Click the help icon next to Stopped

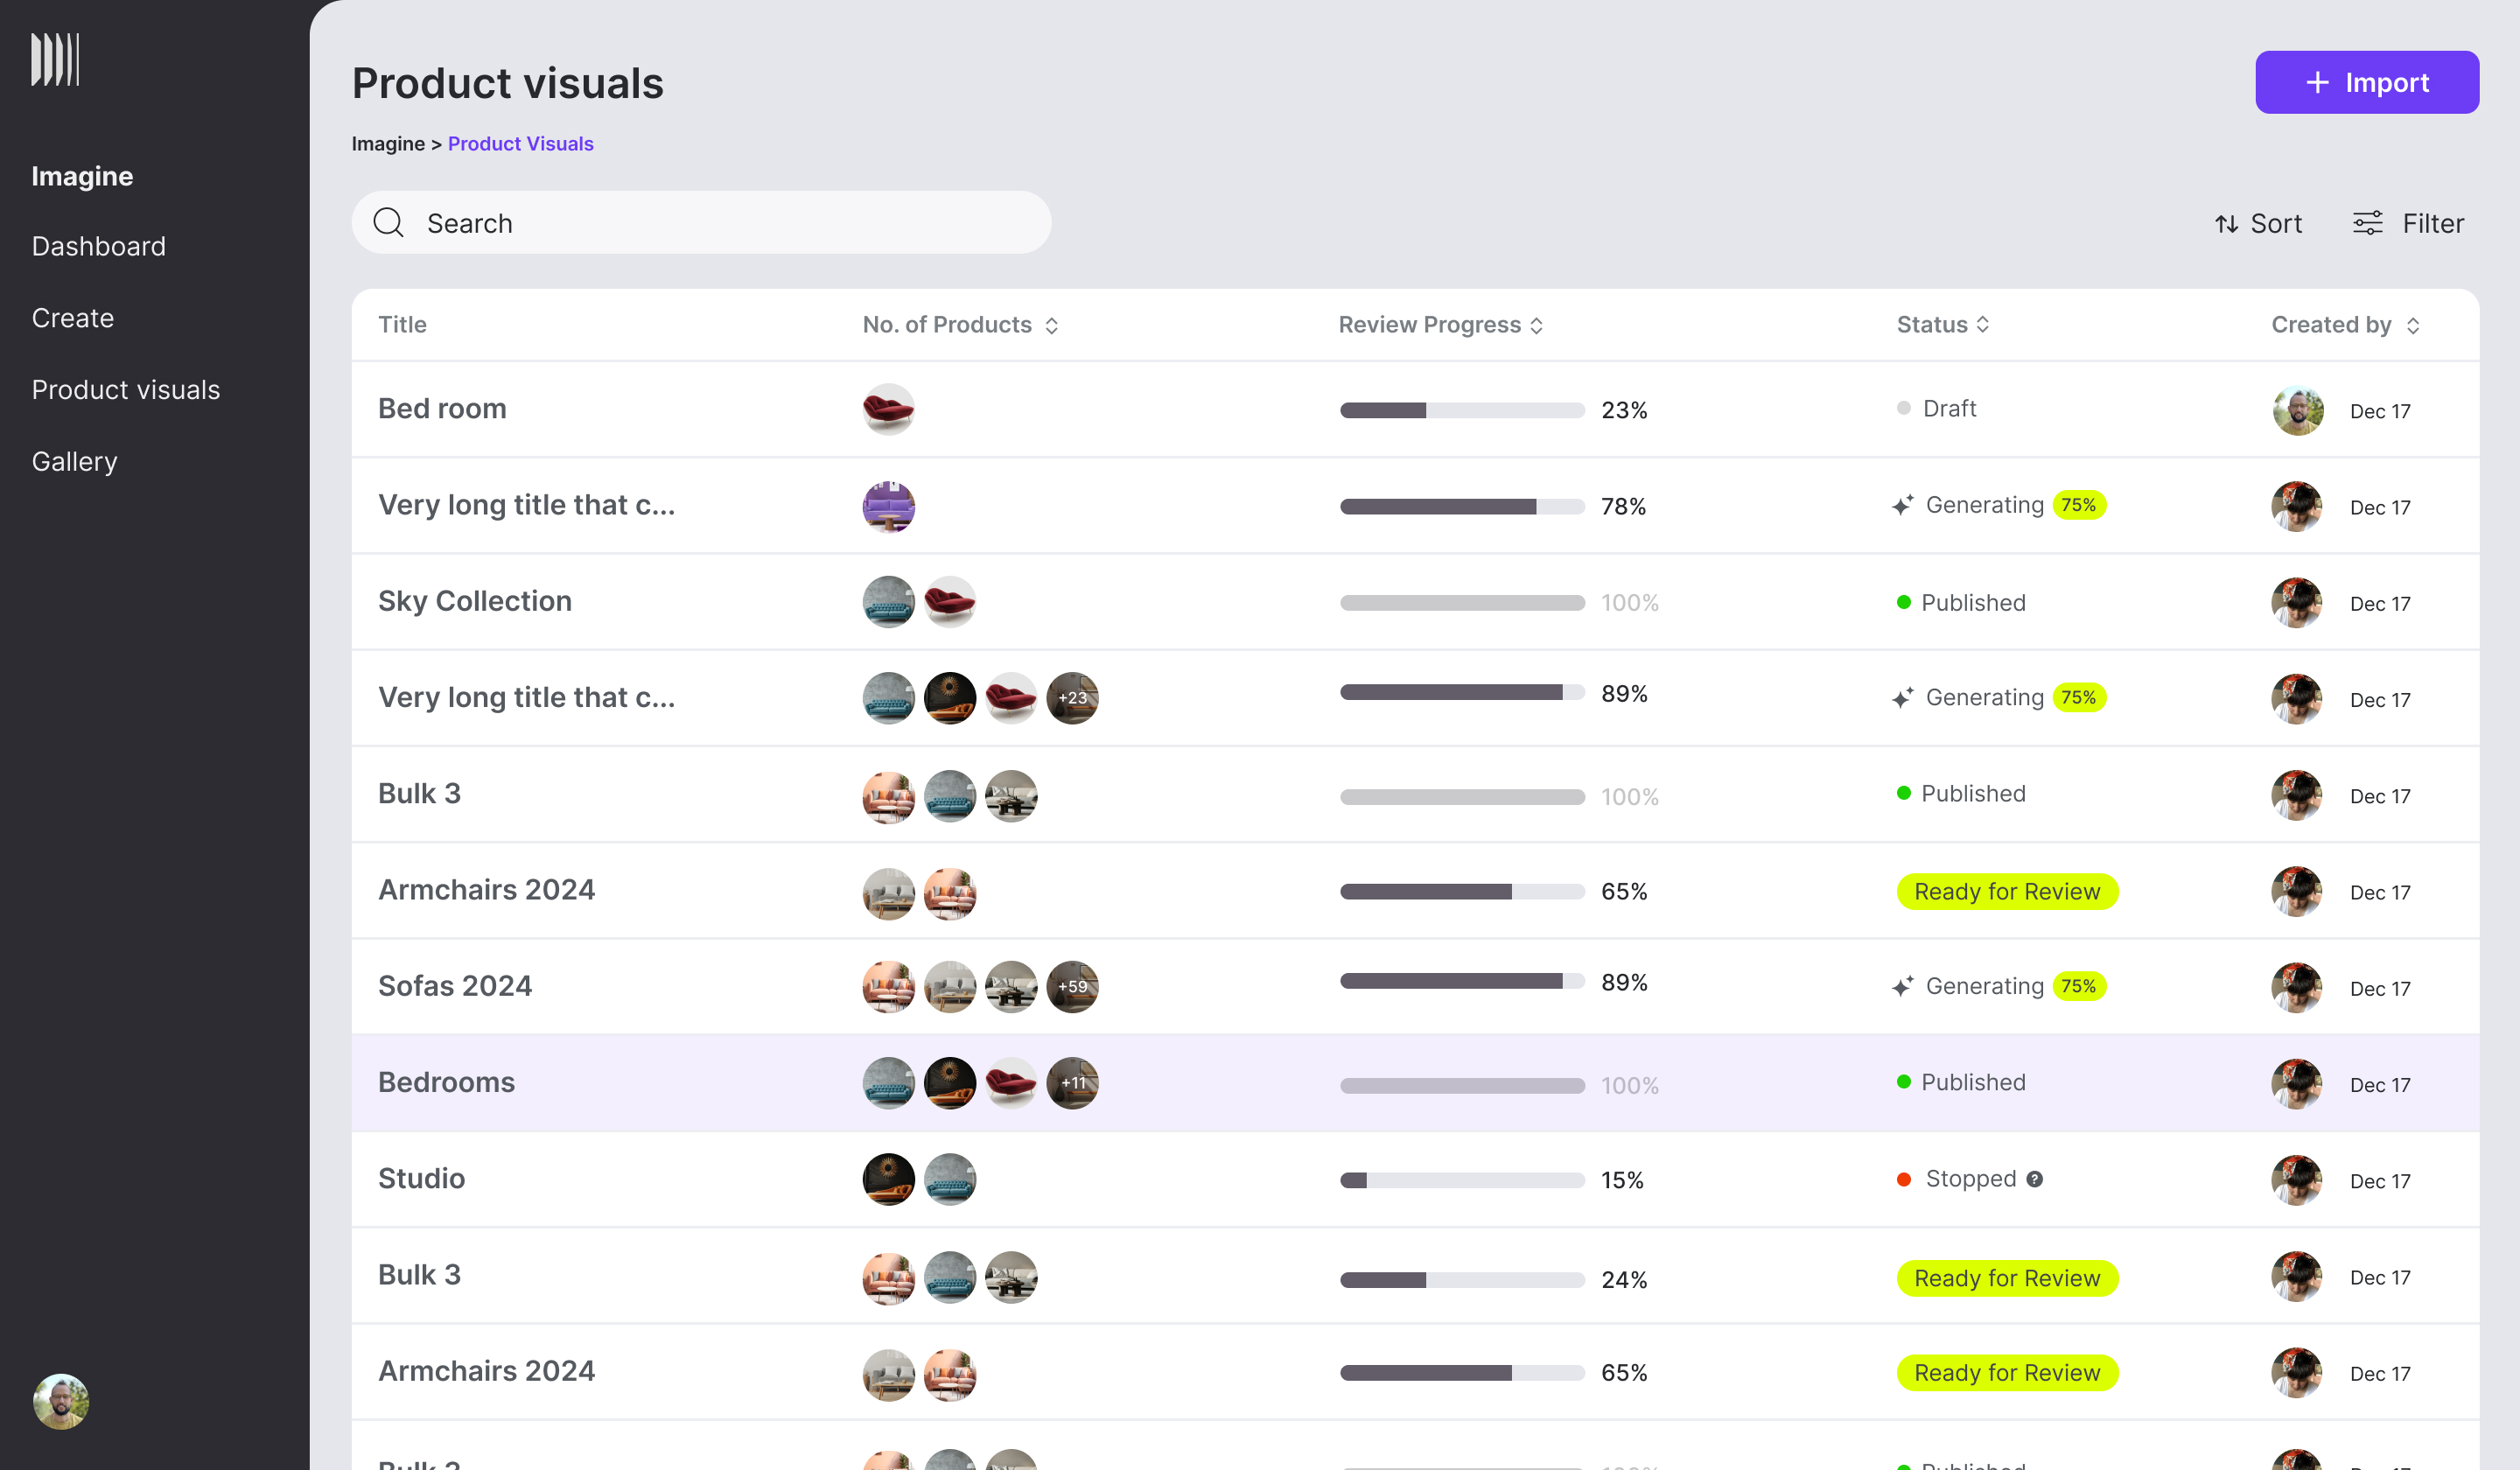point(2035,1179)
